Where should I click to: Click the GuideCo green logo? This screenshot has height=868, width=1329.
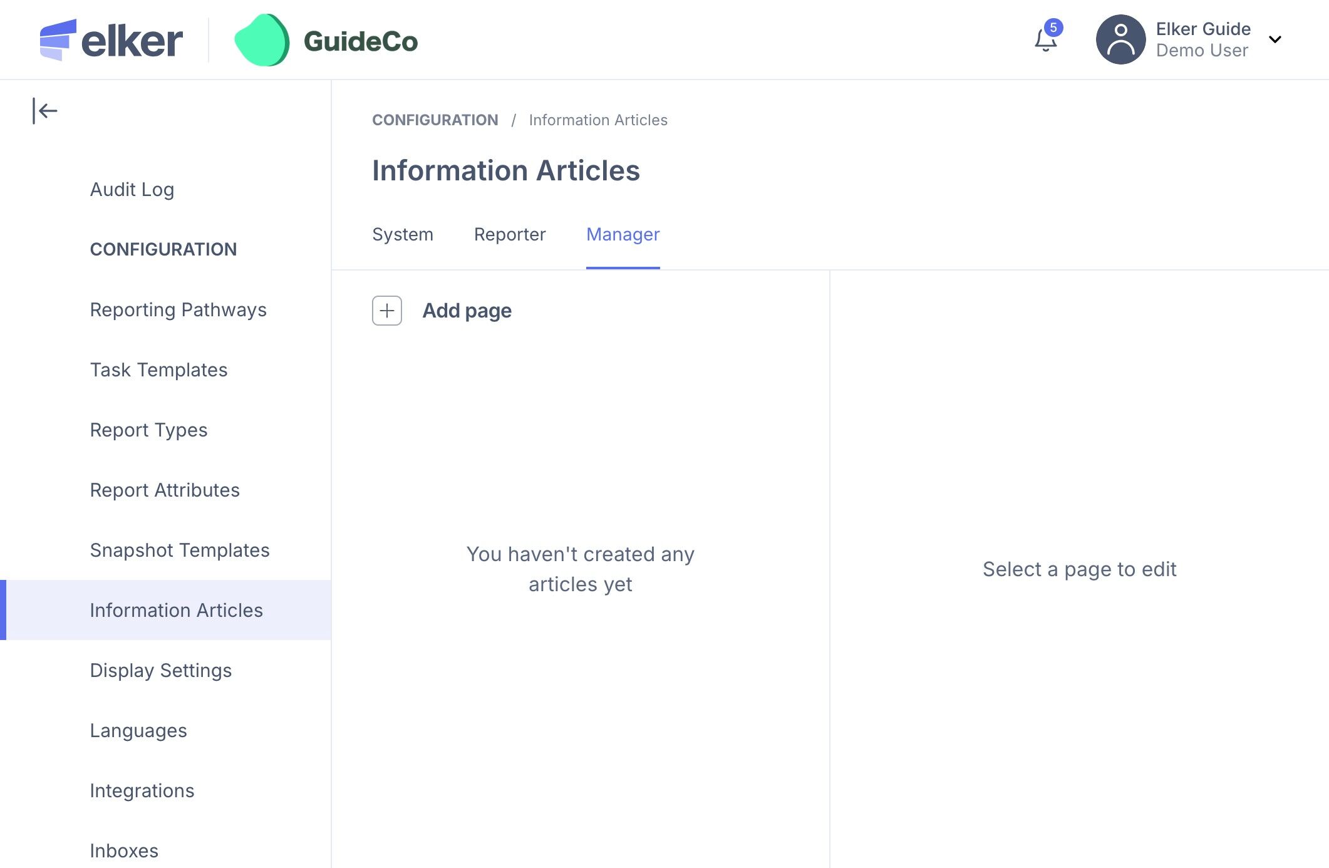[x=262, y=40]
